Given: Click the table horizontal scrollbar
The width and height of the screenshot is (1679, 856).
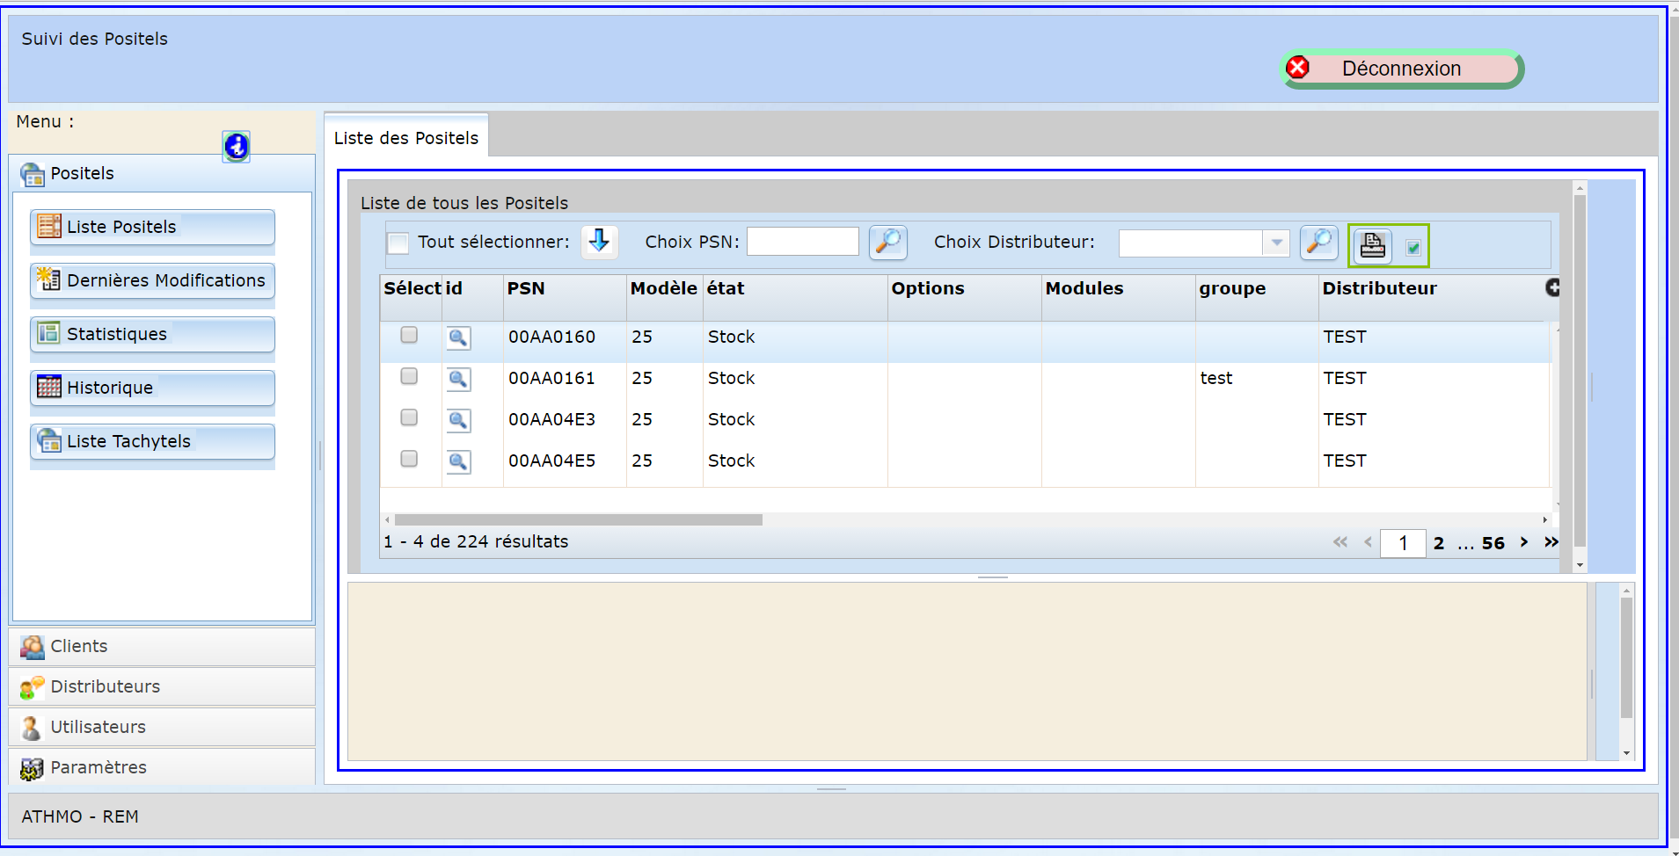Looking at the screenshot, I should point(578,519).
